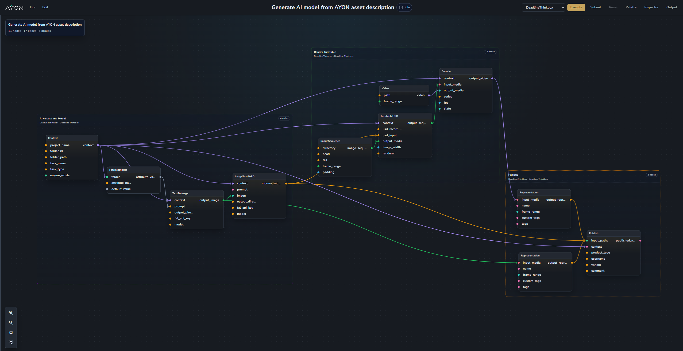This screenshot has width=683, height=351.
Task: Open the Edit menu
Action: click(x=45, y=7)
